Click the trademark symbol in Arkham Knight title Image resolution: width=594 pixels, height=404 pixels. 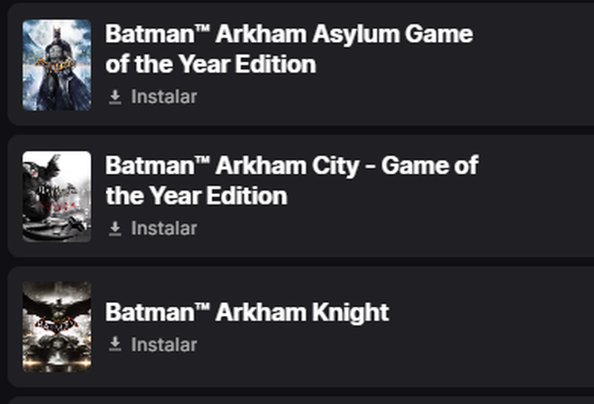pyautogui.click(x=202, y=309)
